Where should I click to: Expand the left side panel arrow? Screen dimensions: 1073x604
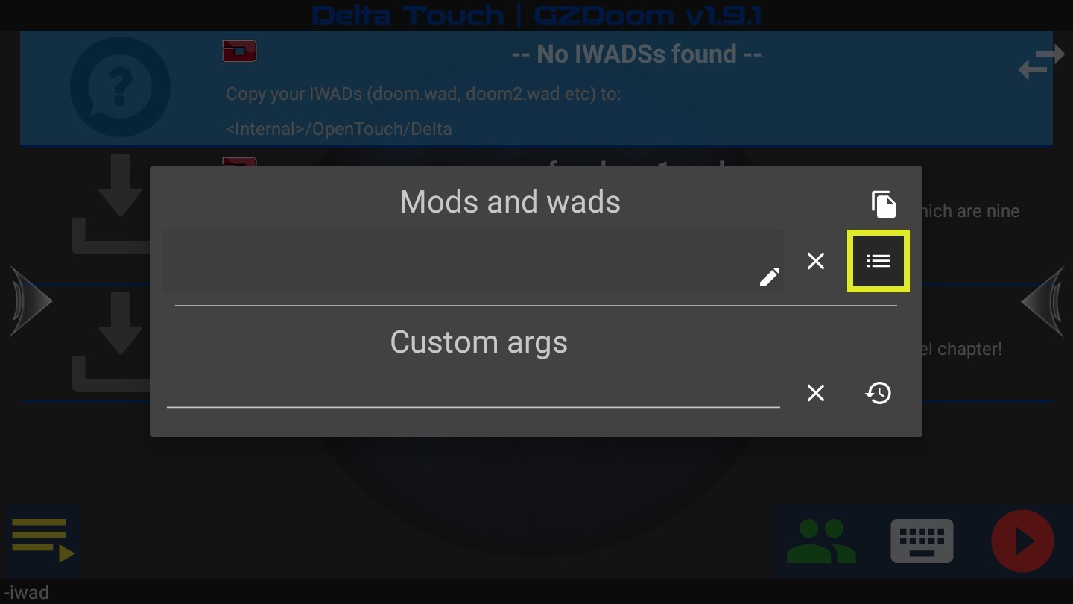pyautogui.click(x=31, y=302)
